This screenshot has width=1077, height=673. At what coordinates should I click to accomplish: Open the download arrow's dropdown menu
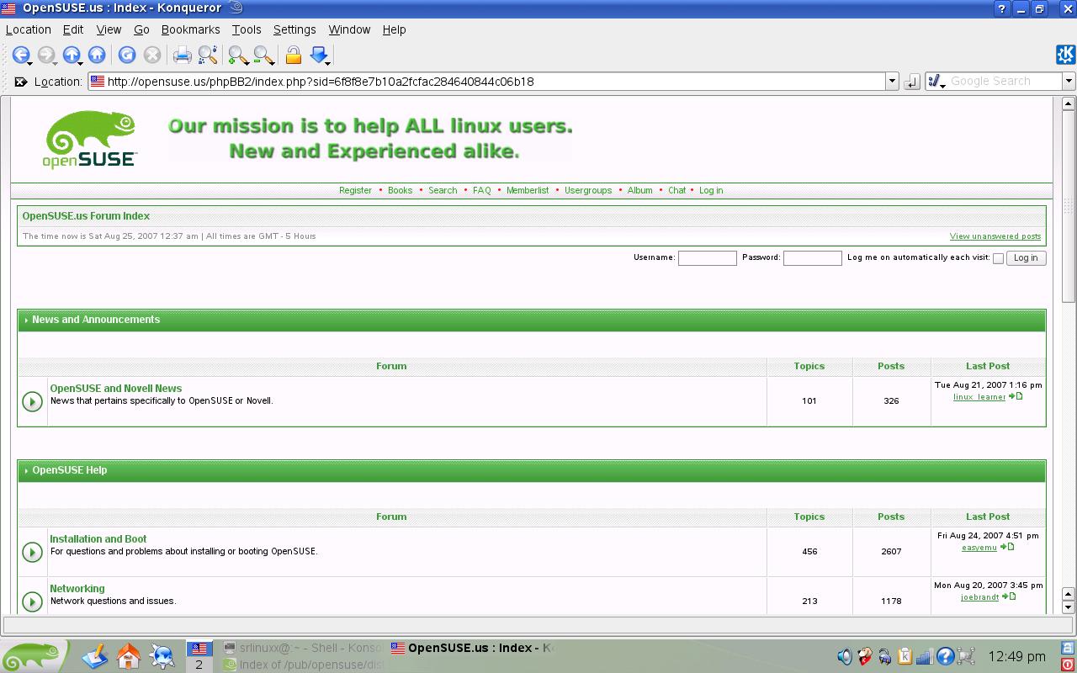329,63
